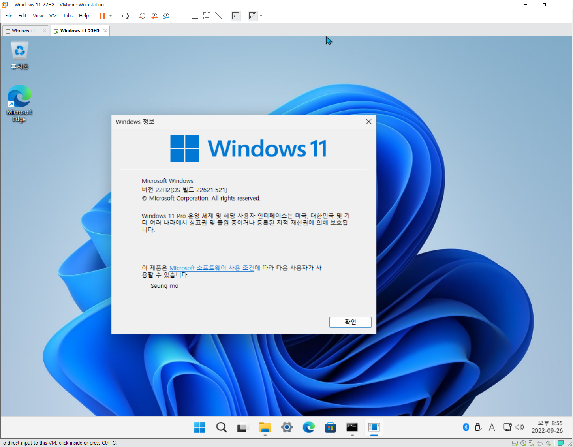573x447 pixels.
Task: Click the printer device status icon
Action: (540, 443)
